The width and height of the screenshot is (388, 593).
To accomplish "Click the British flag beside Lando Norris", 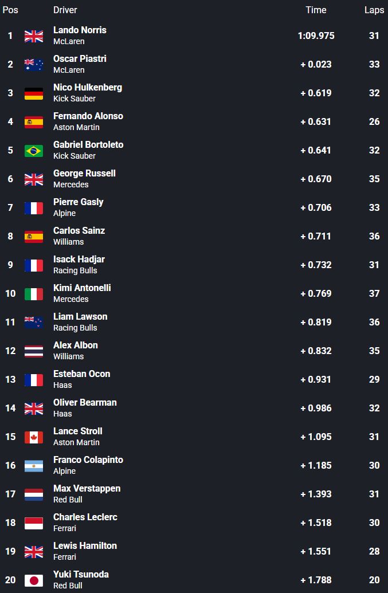I will tap(34, 36).
